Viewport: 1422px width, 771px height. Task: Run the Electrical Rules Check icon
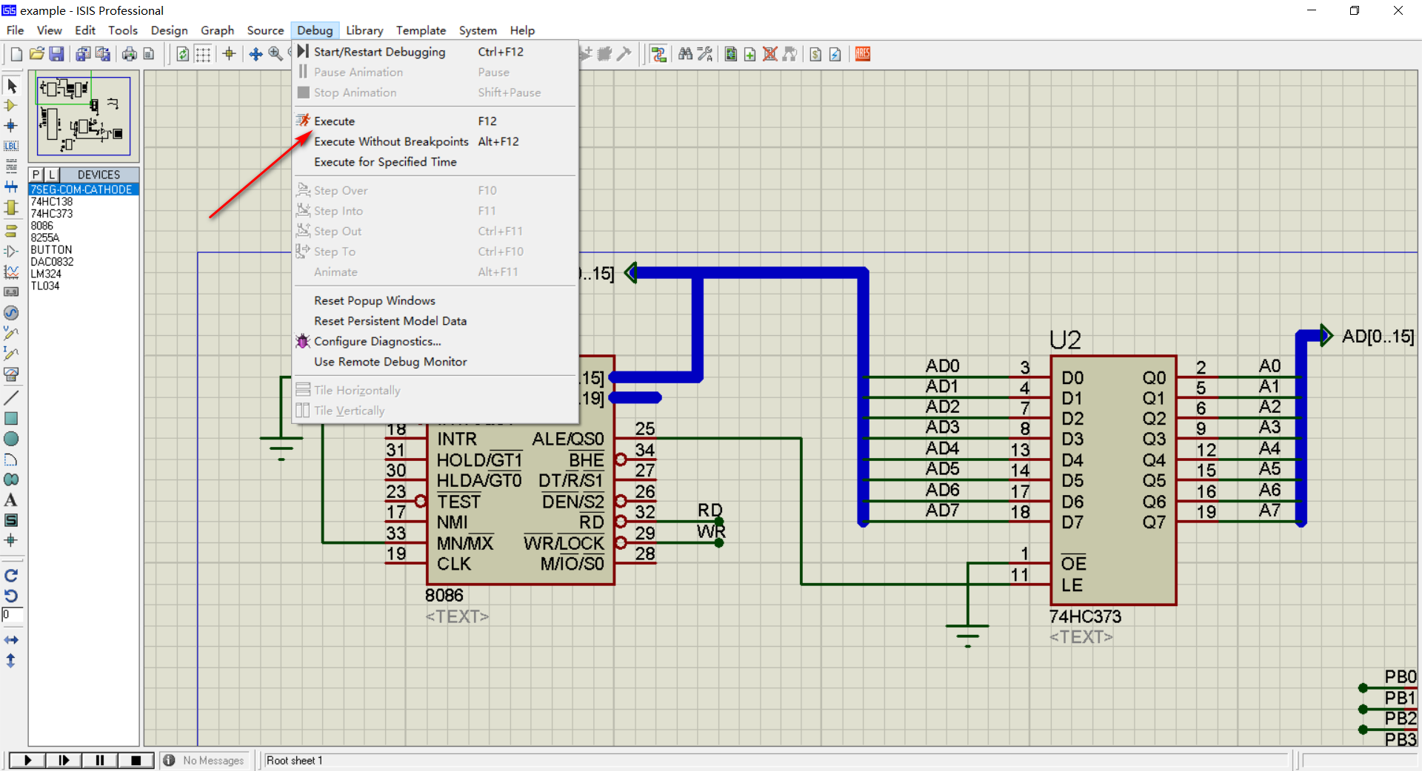tap(835, 54)
